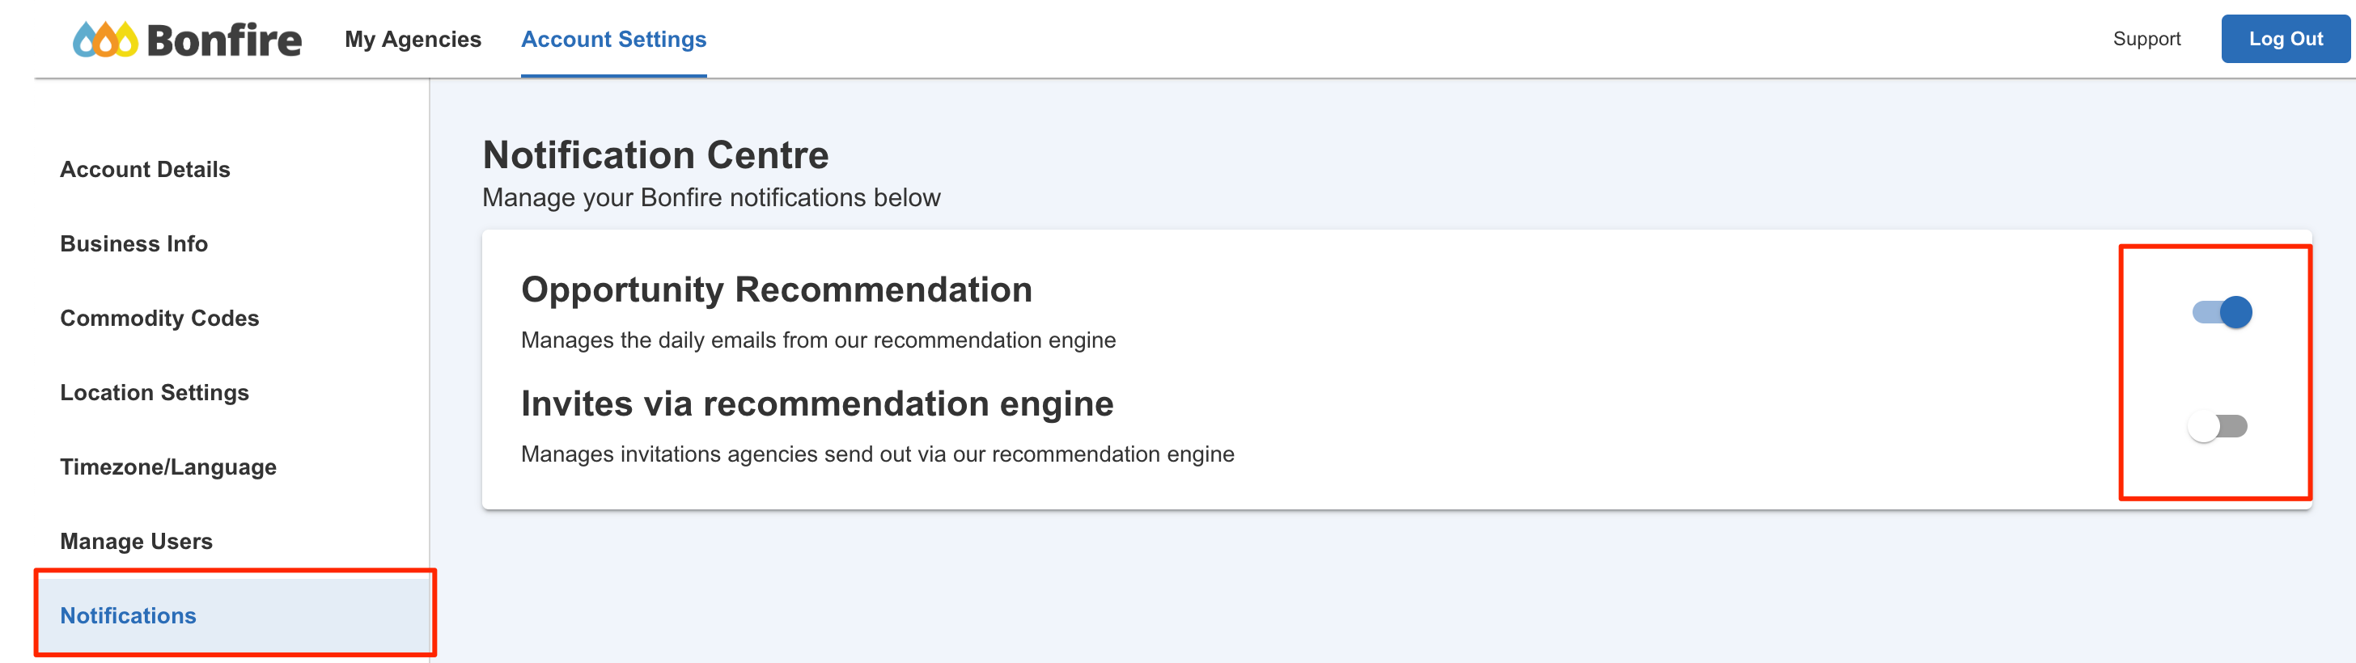The height and width of the screenshot is (663, 2356).
Task: Go to Account Details in sidebar
Action: pyautogui.click(x=145, y=170)
